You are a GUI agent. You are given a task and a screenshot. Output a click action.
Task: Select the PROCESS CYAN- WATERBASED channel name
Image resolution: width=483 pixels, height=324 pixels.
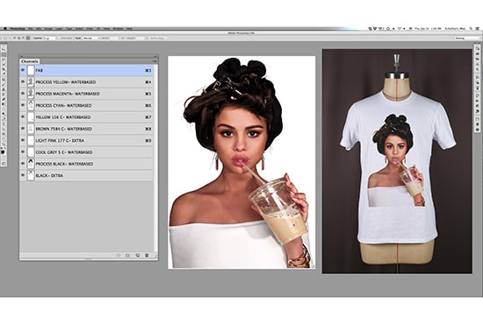click(x=63, y=105)
